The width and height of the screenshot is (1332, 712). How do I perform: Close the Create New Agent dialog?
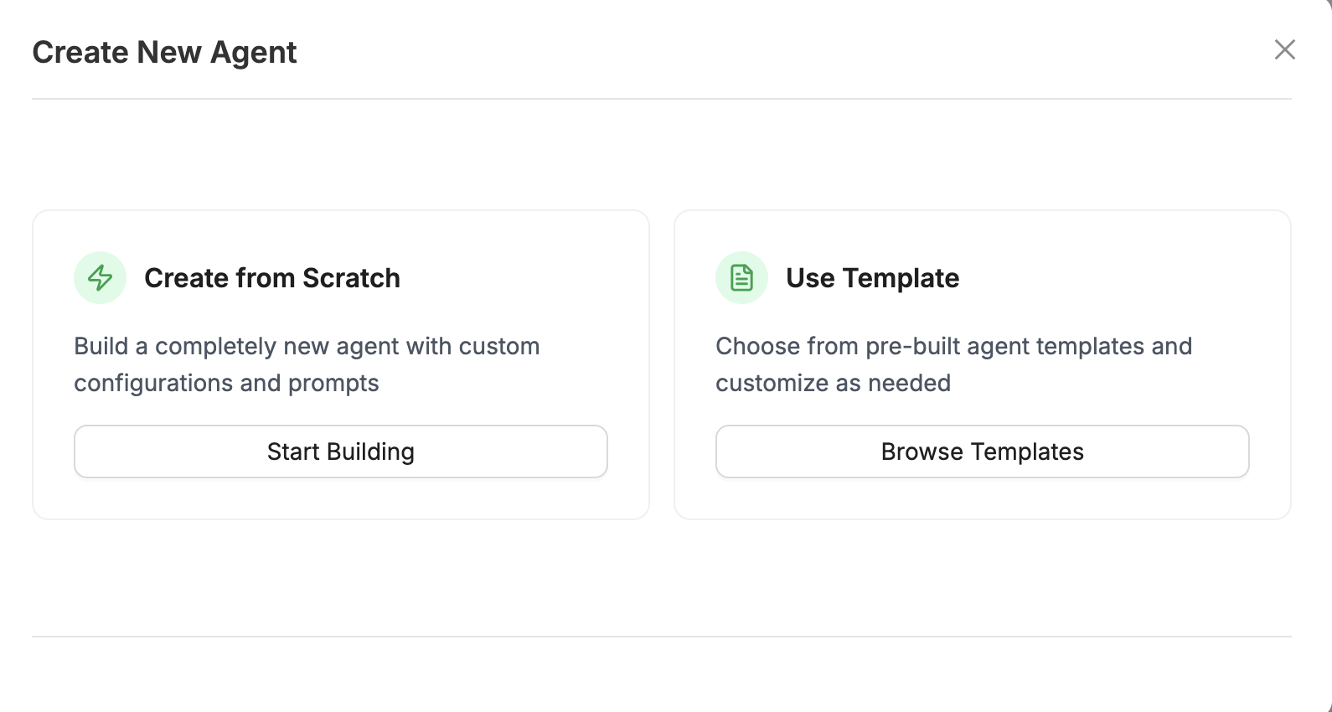point(1284,50)
